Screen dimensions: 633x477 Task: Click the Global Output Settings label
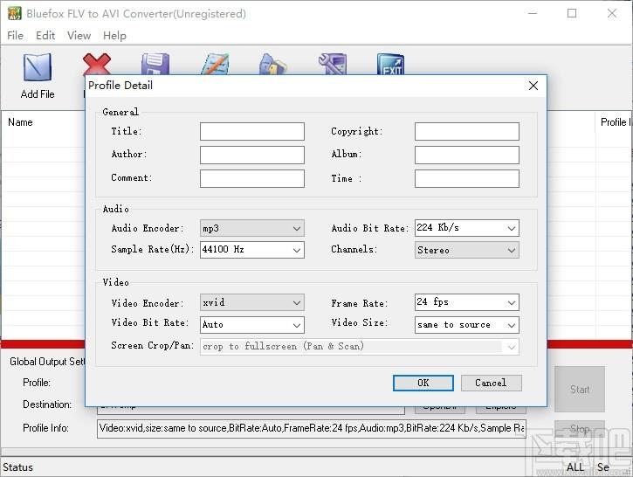(x=47, y=362)
